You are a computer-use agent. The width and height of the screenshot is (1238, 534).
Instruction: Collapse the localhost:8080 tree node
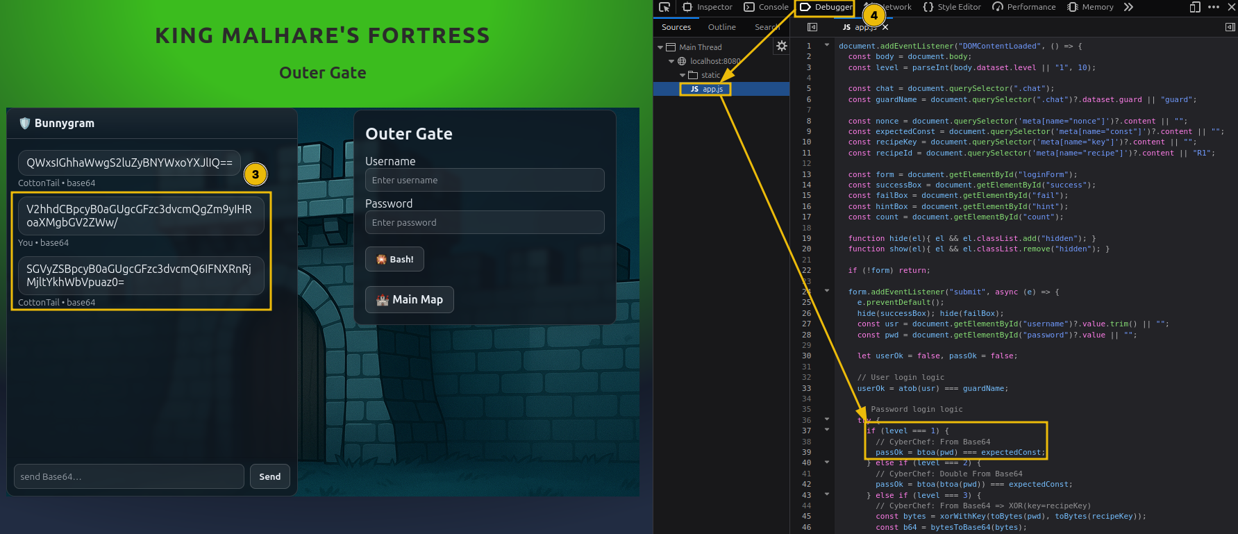(671, 61)
